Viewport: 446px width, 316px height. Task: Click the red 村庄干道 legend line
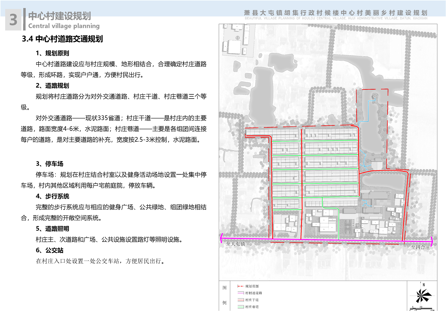tap(241, 300)
